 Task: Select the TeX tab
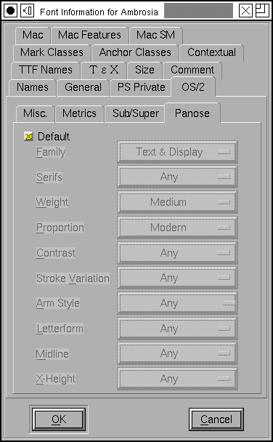104,70
